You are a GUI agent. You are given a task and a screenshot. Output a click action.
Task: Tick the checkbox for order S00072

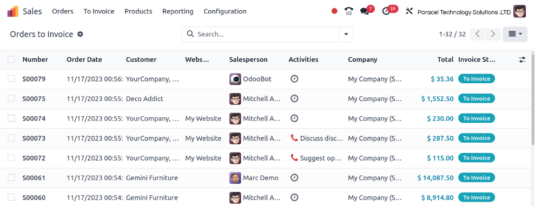pos(11,158)
